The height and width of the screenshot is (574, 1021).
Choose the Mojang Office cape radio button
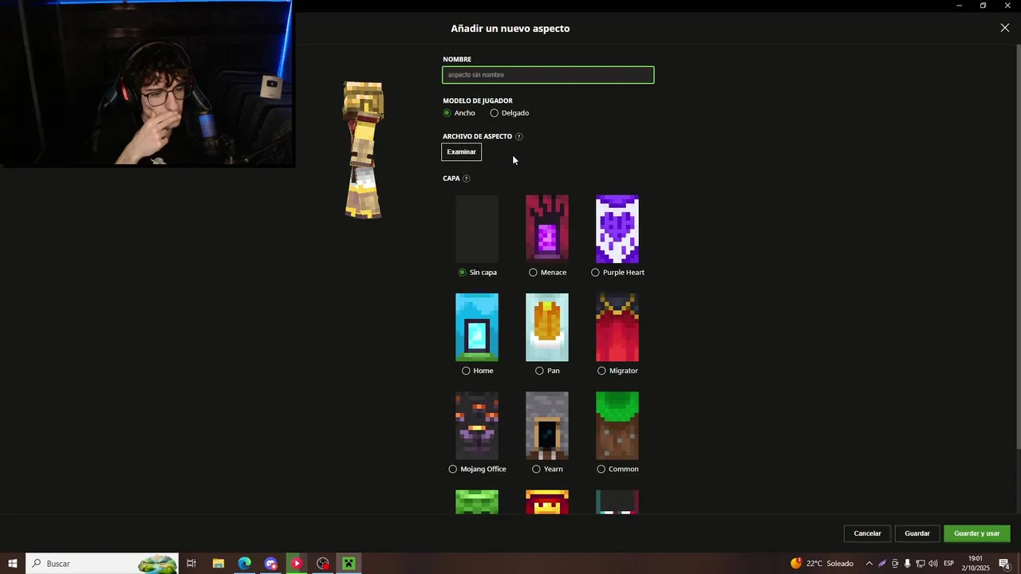click(x=453, y=469)
